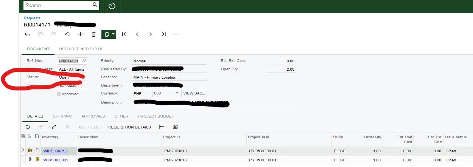Click the Save and Close toolbar icon
Viewport: 473px width, 167px height.
click(40, 34)
